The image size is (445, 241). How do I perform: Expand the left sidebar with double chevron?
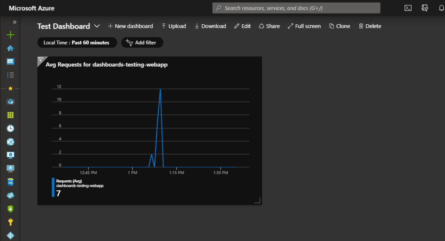[x=14, y=22]
